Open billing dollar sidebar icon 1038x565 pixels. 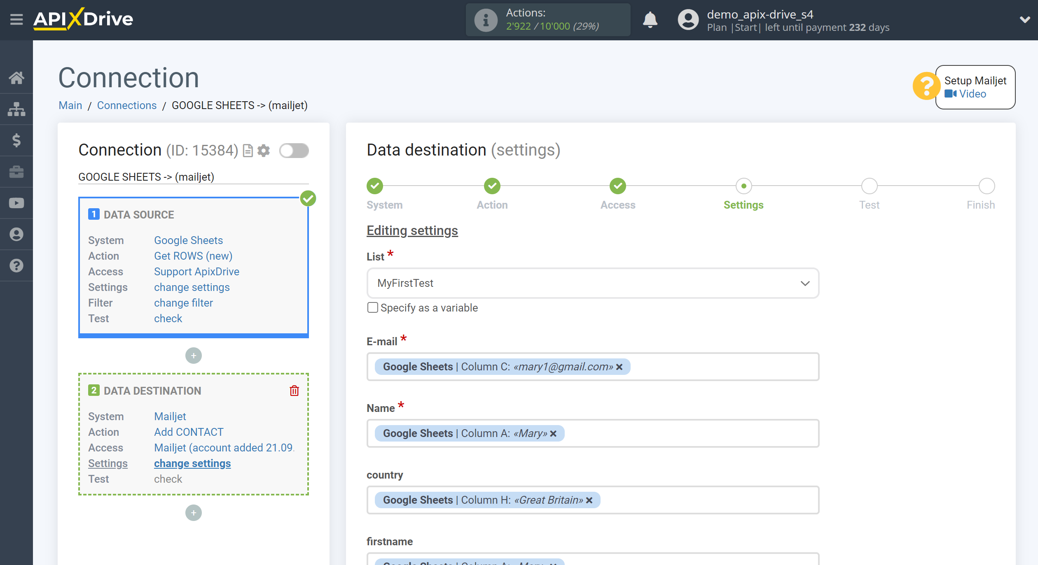[x=16, y=140]
